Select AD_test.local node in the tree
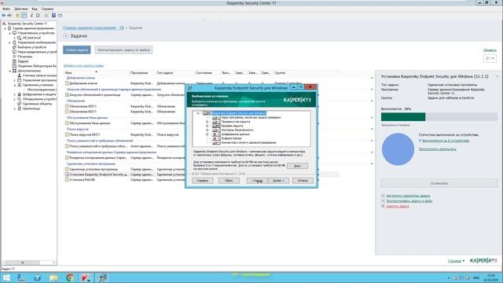 31,38
